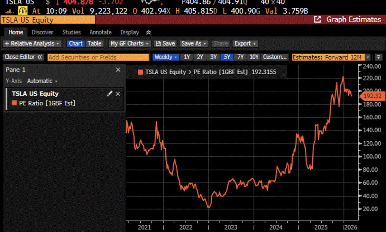Expand the Y-Axis Automatic dropdown

42,81
